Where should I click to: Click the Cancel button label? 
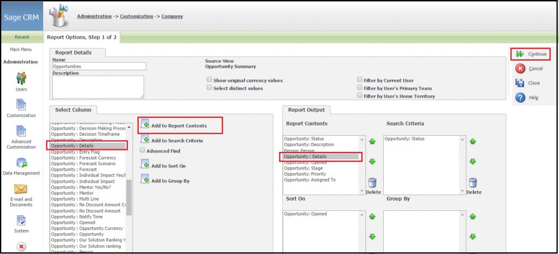[x=536, y=69]
